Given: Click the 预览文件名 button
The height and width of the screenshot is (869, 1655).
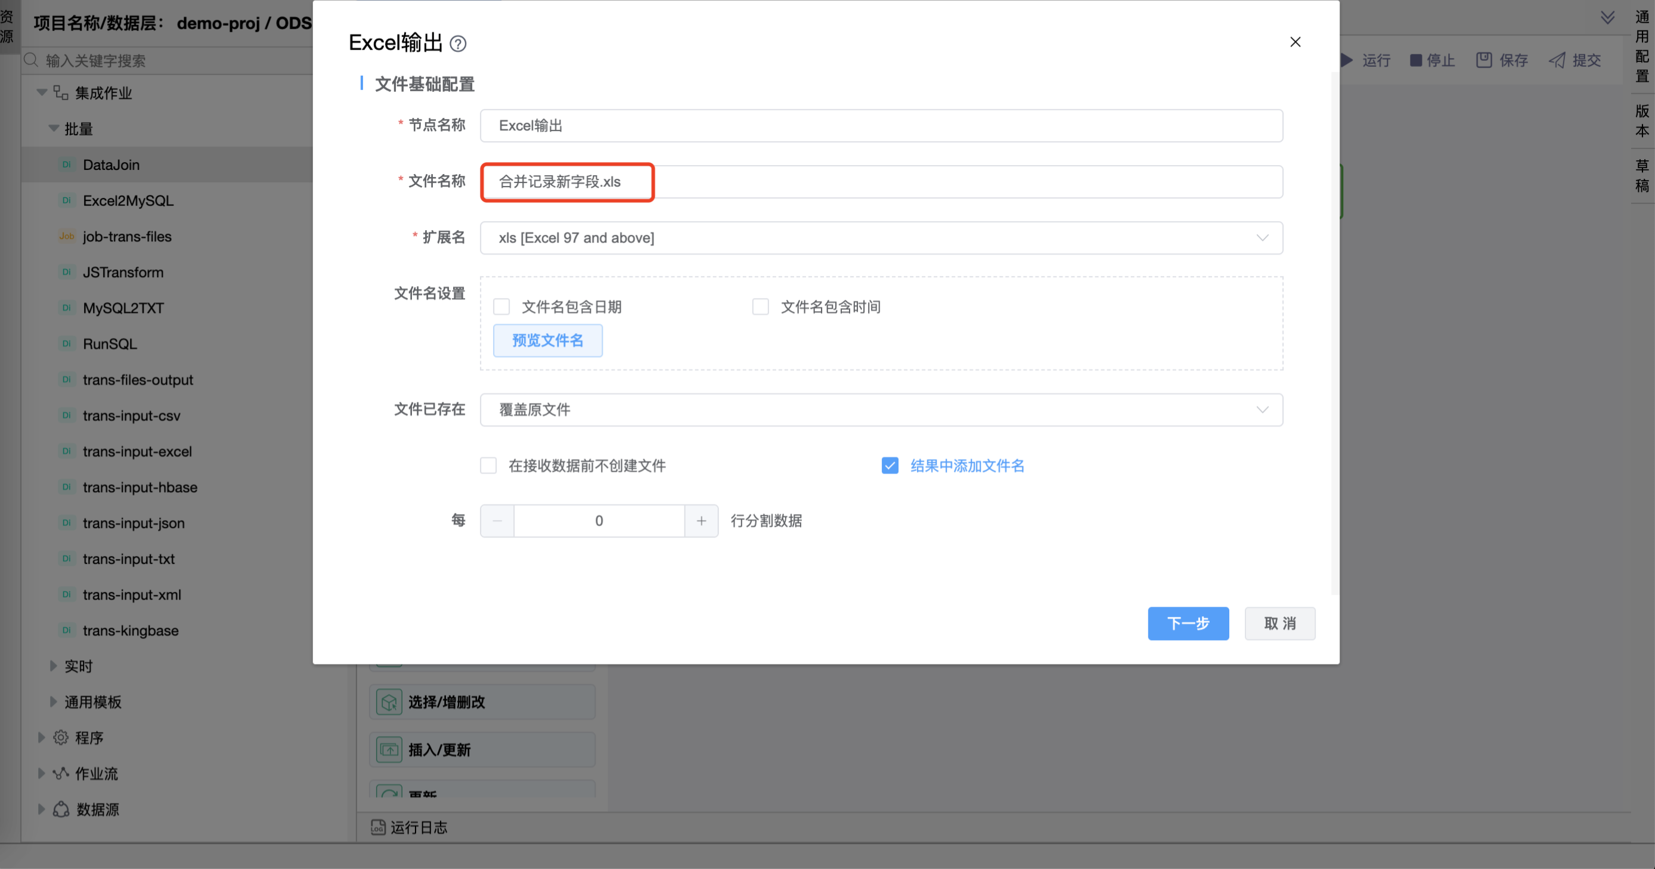Looking at the screenshot, I should [547, 340].
